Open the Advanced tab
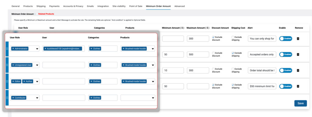Image resolution: width=312 pixels, height=117 pixels. pyautogui.click(x=179, y=6)
